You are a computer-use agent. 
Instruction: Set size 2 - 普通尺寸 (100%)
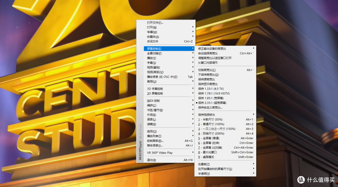[225, 124]
